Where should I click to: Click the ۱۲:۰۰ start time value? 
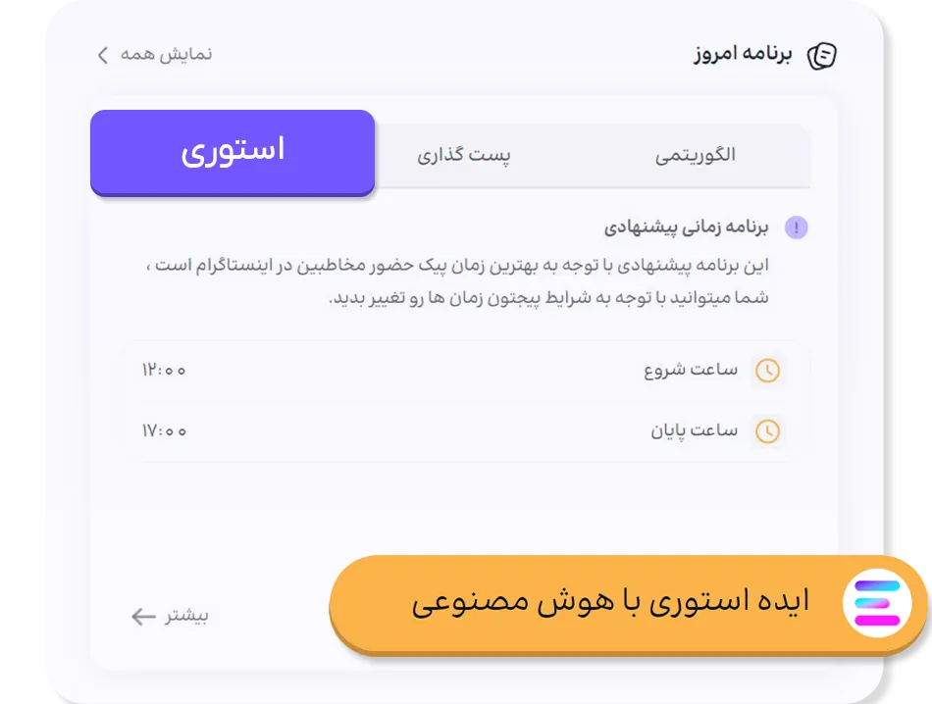(164, 371)
